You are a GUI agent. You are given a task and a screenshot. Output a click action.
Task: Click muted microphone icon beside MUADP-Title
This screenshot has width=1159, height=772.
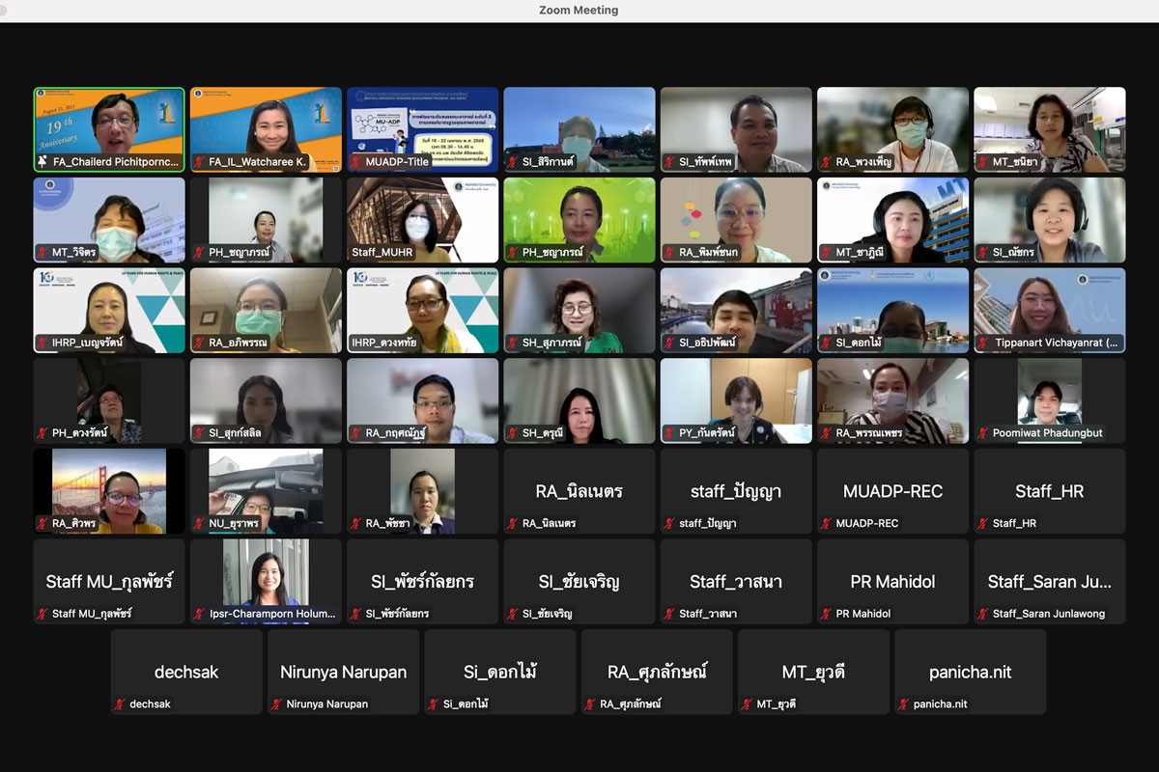[x=356, y=163]
